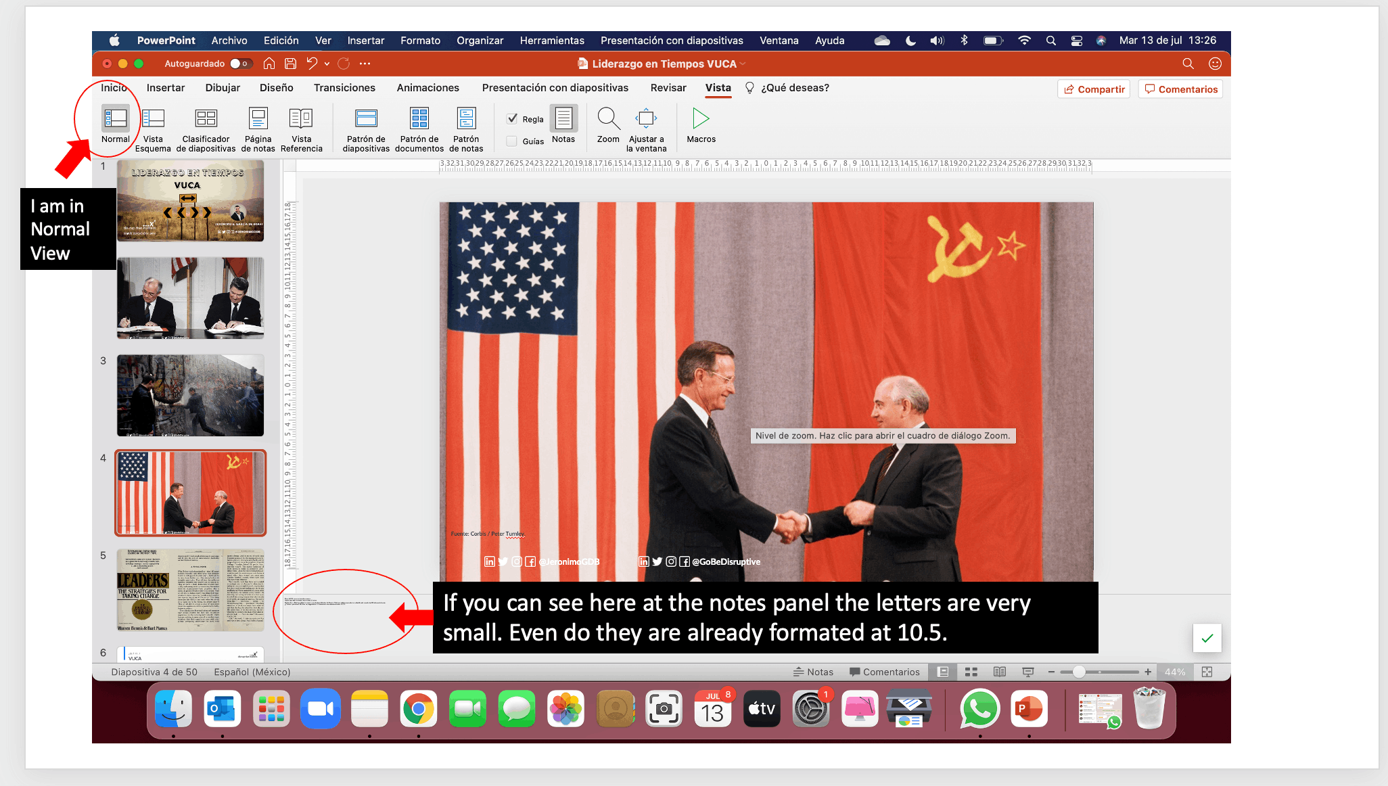Toggle the Autoguardado switch
This screenshot has height=786, width=1388.
[241, 64]
